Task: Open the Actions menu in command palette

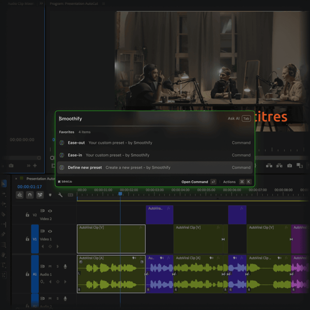Action: point(229,182)
